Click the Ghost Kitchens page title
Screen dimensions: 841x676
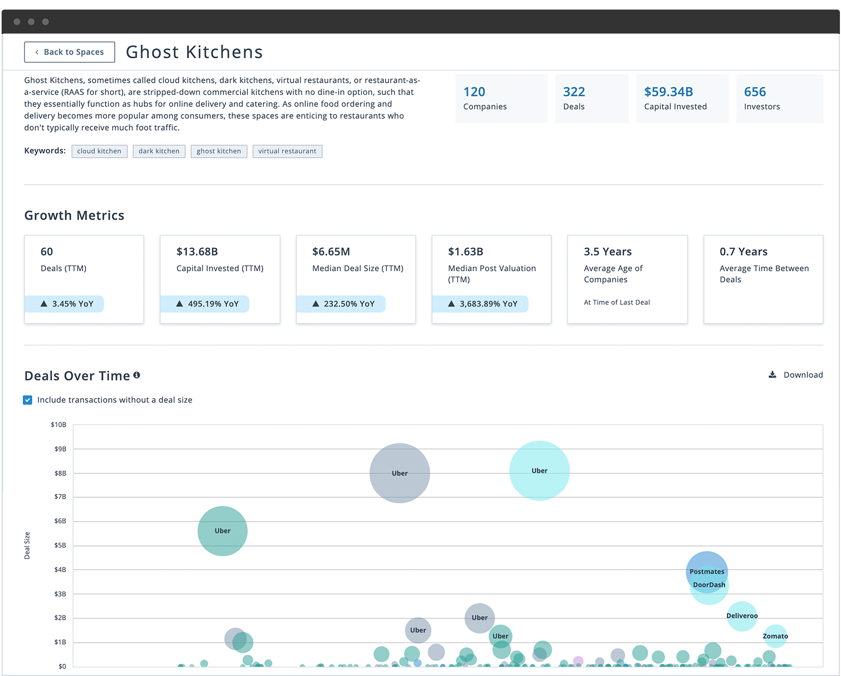point(194,52)
